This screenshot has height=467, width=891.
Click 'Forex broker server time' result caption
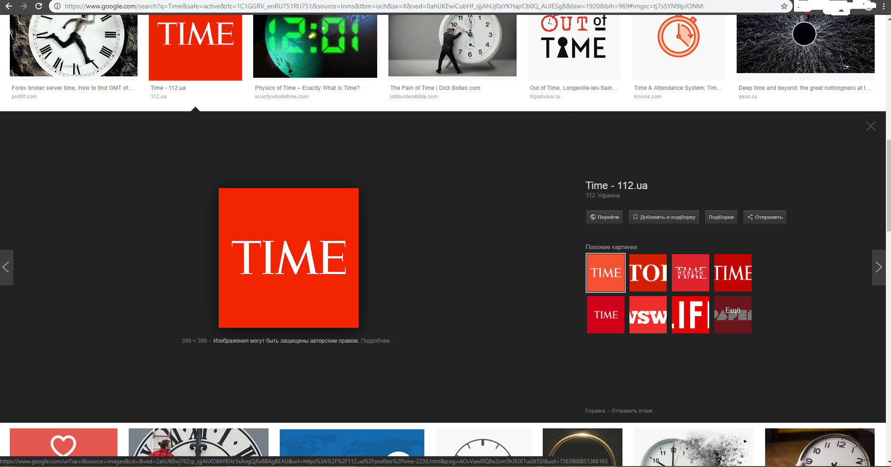[x=72, y=88]
